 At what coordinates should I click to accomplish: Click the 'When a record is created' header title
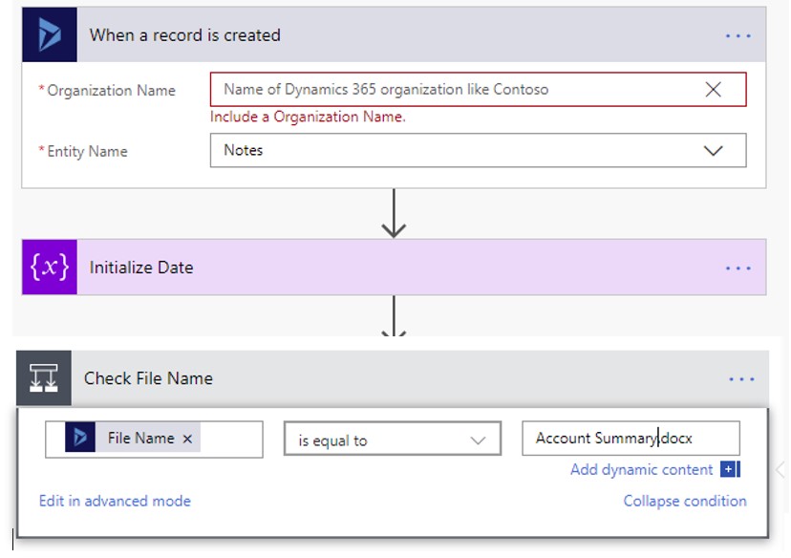184,35
